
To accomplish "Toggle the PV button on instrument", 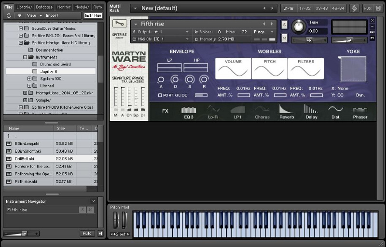I will (372, 38).
